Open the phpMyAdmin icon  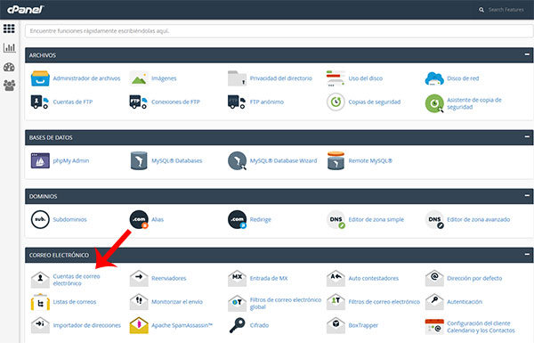point(40,160)
